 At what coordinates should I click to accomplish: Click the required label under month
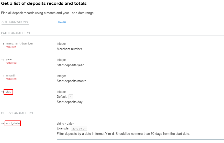[x=11, y=79]
